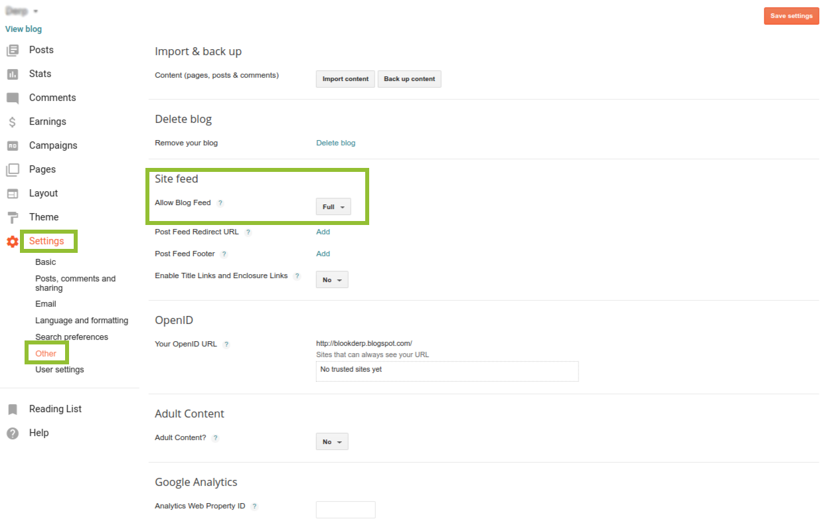Image resolution: width=832 pixels, height=521 pixels.
Task: Click the Delete blog link
Action: pos(335,143)
